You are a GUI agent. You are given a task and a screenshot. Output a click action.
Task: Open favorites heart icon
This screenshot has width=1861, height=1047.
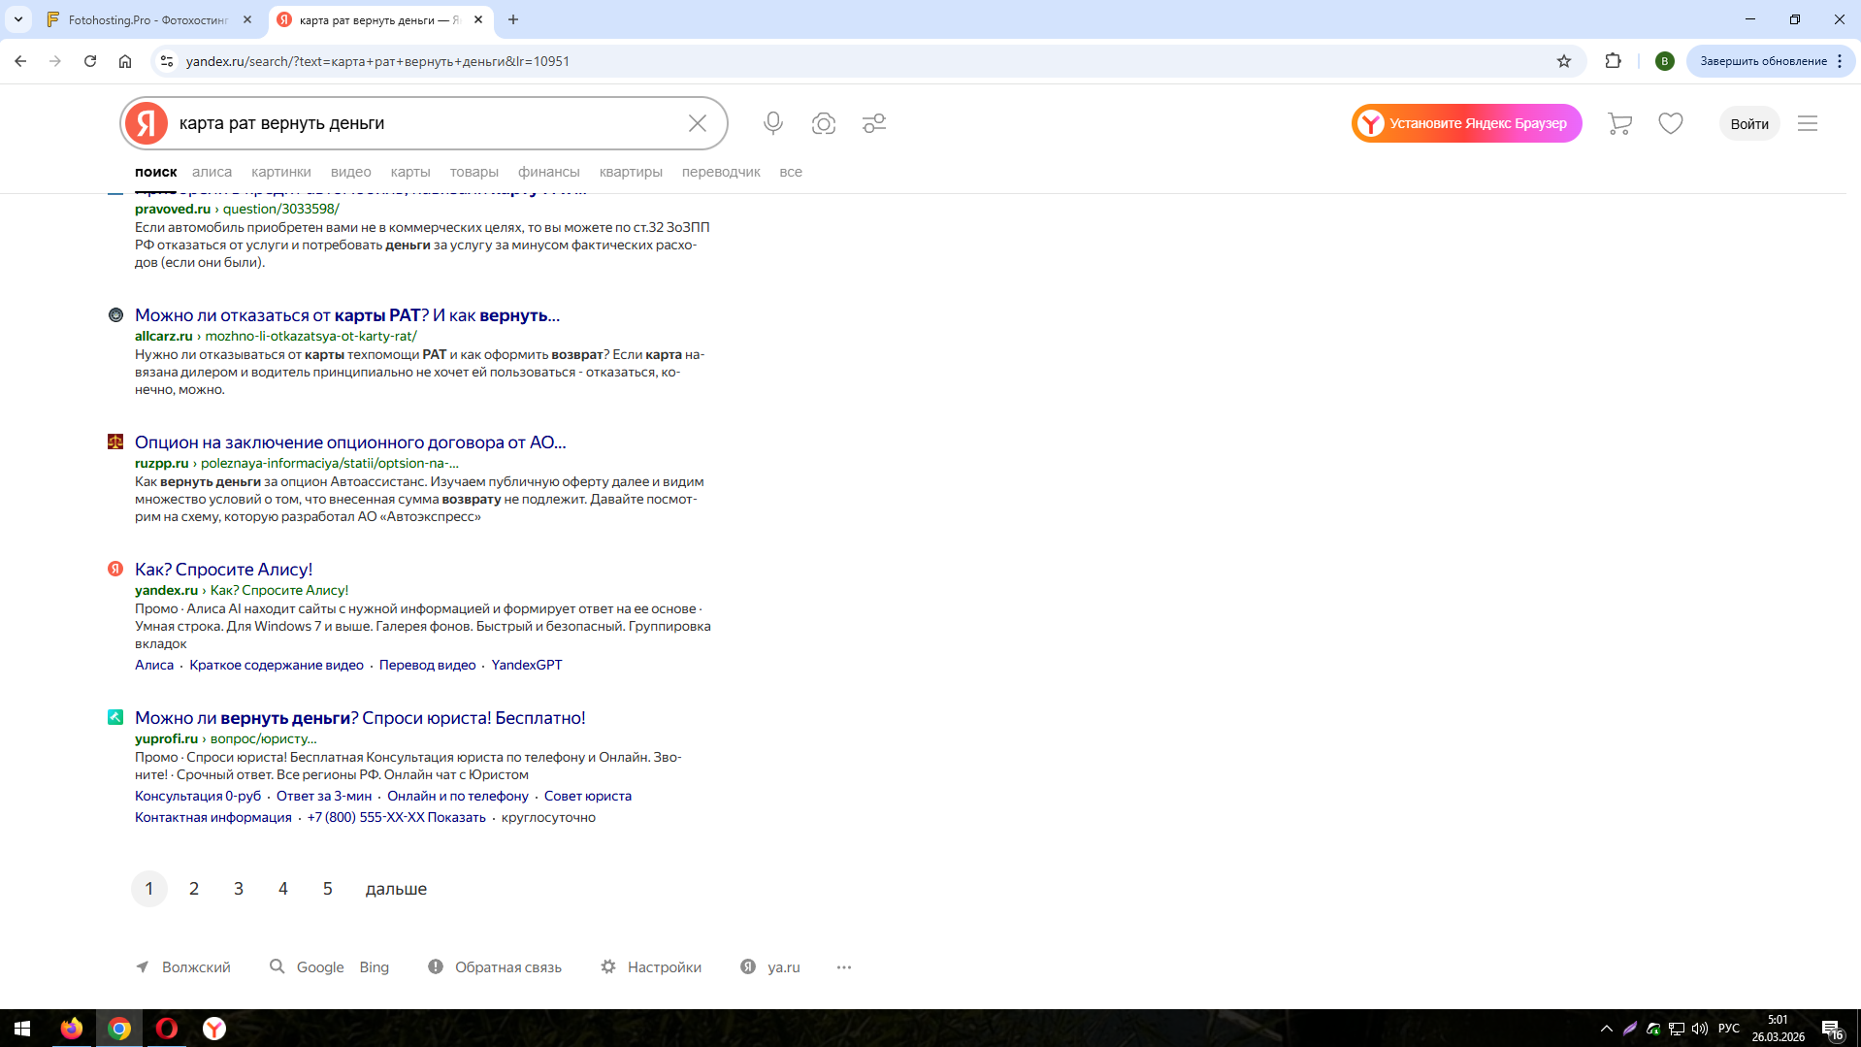1671,123
